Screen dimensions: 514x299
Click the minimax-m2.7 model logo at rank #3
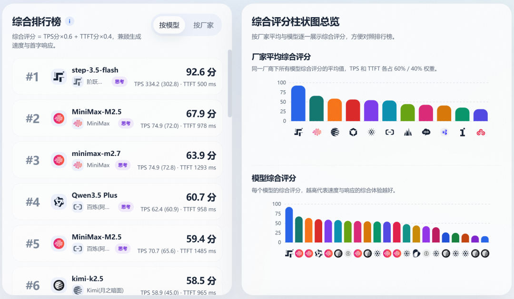coord(59,160)
